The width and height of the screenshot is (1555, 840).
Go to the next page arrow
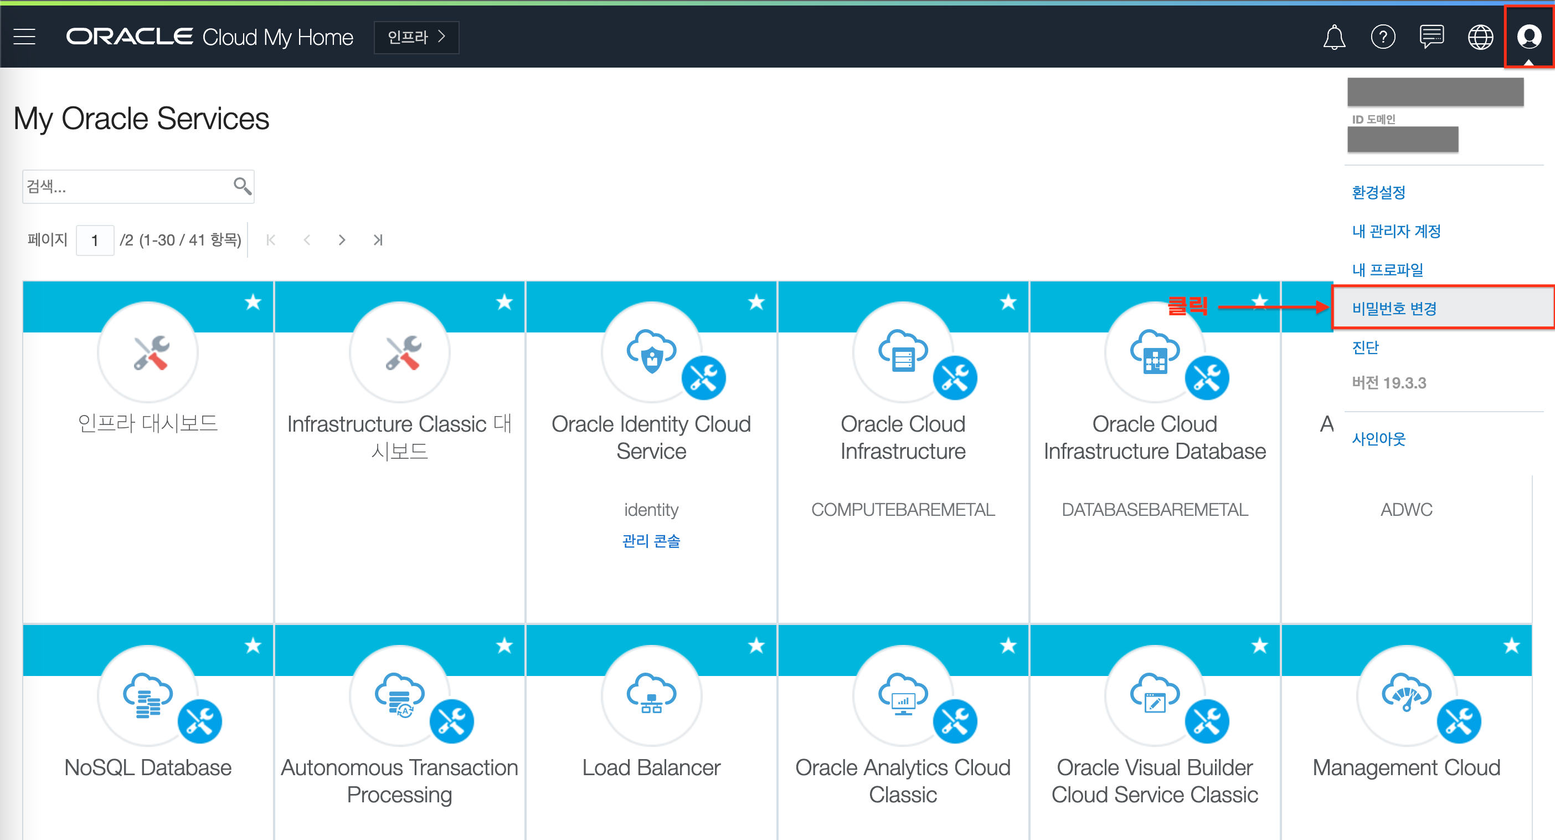(x=342, y=240)
